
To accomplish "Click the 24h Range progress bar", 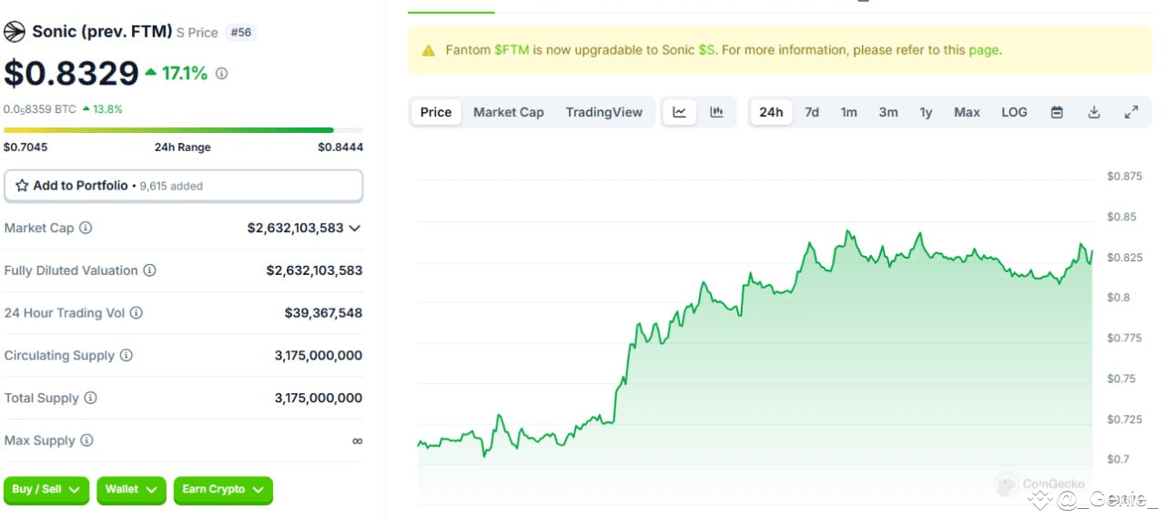I will (x=183, y=130).
